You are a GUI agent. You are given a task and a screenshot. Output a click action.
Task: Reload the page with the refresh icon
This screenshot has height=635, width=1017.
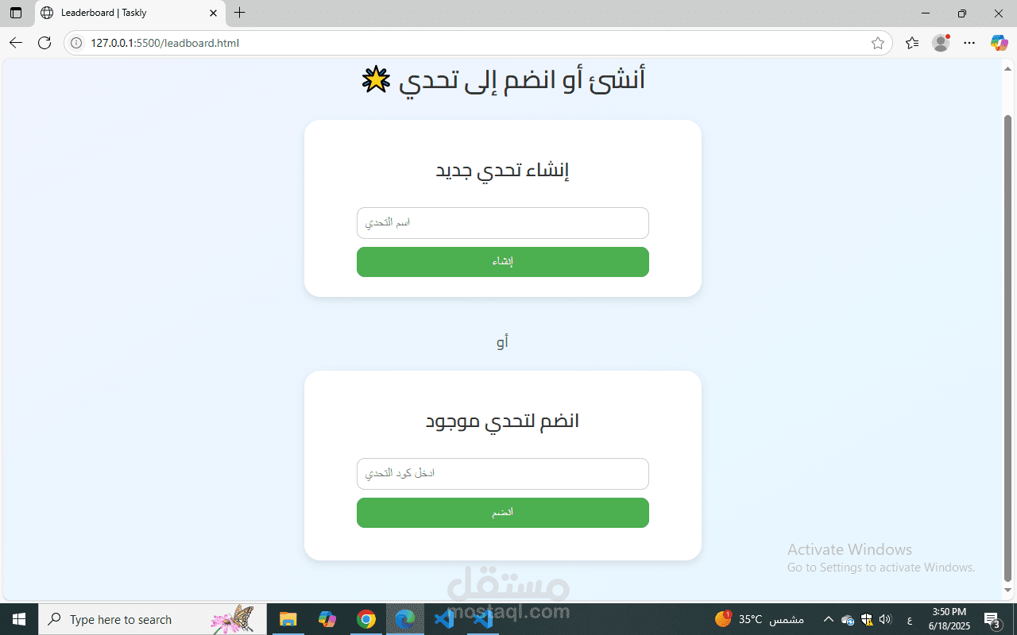[44, 43]
